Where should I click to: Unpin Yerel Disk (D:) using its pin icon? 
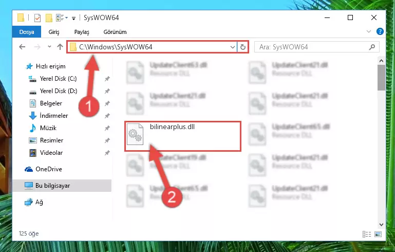click(107, 91)
